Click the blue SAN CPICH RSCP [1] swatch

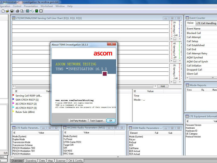tap(13, 99)
